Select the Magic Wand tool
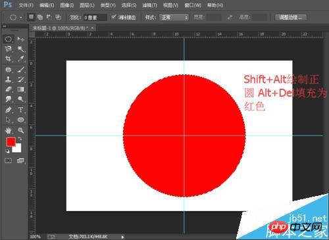 (21, 49)
